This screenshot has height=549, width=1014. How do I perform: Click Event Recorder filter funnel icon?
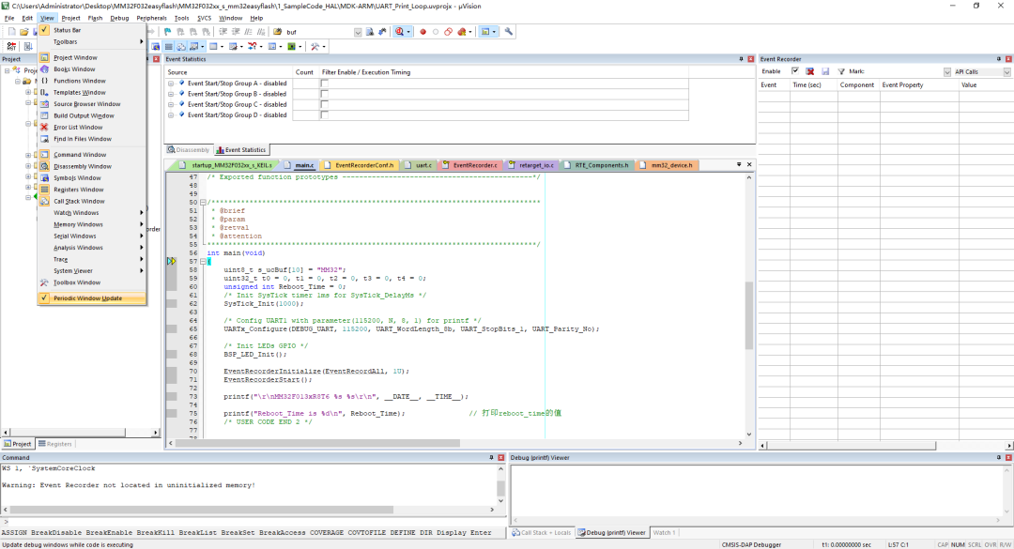[x=841, y=71]
